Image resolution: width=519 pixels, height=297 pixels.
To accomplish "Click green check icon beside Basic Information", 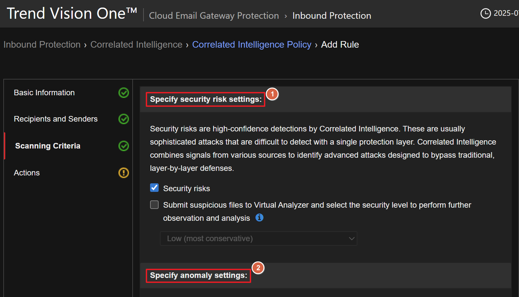I will coord(123,93).
